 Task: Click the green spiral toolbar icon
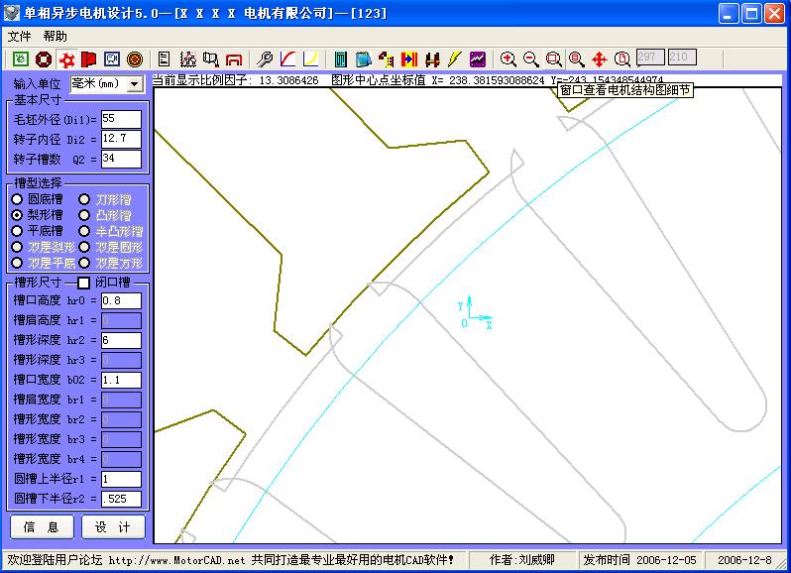point(21,59)
